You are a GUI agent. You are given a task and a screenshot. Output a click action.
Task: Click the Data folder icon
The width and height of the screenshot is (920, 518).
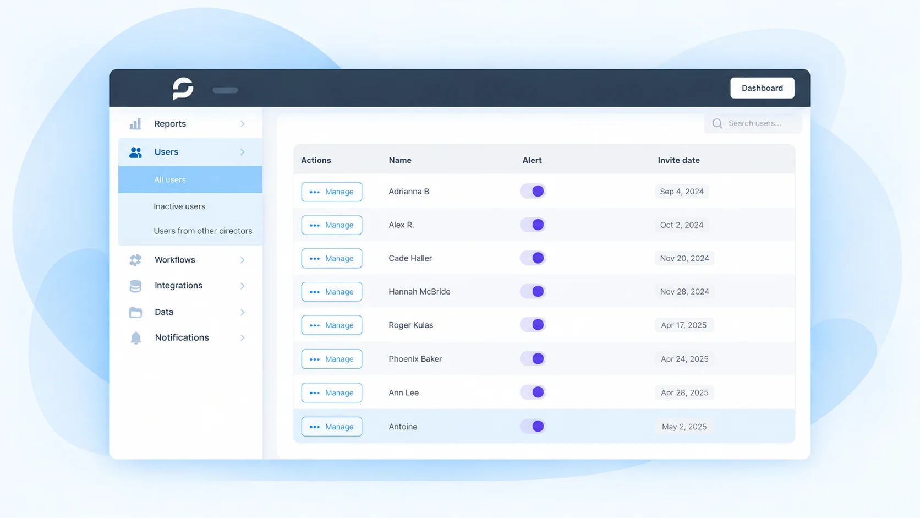(135, 313)
